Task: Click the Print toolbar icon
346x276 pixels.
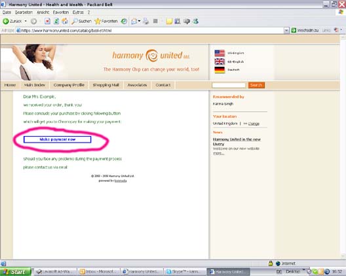Action: pyautogui.click(x=145, y=21)
